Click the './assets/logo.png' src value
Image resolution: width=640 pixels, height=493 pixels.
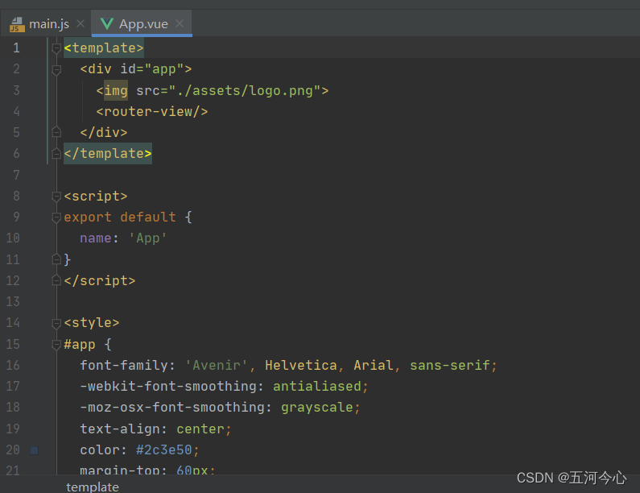(245, 91)
